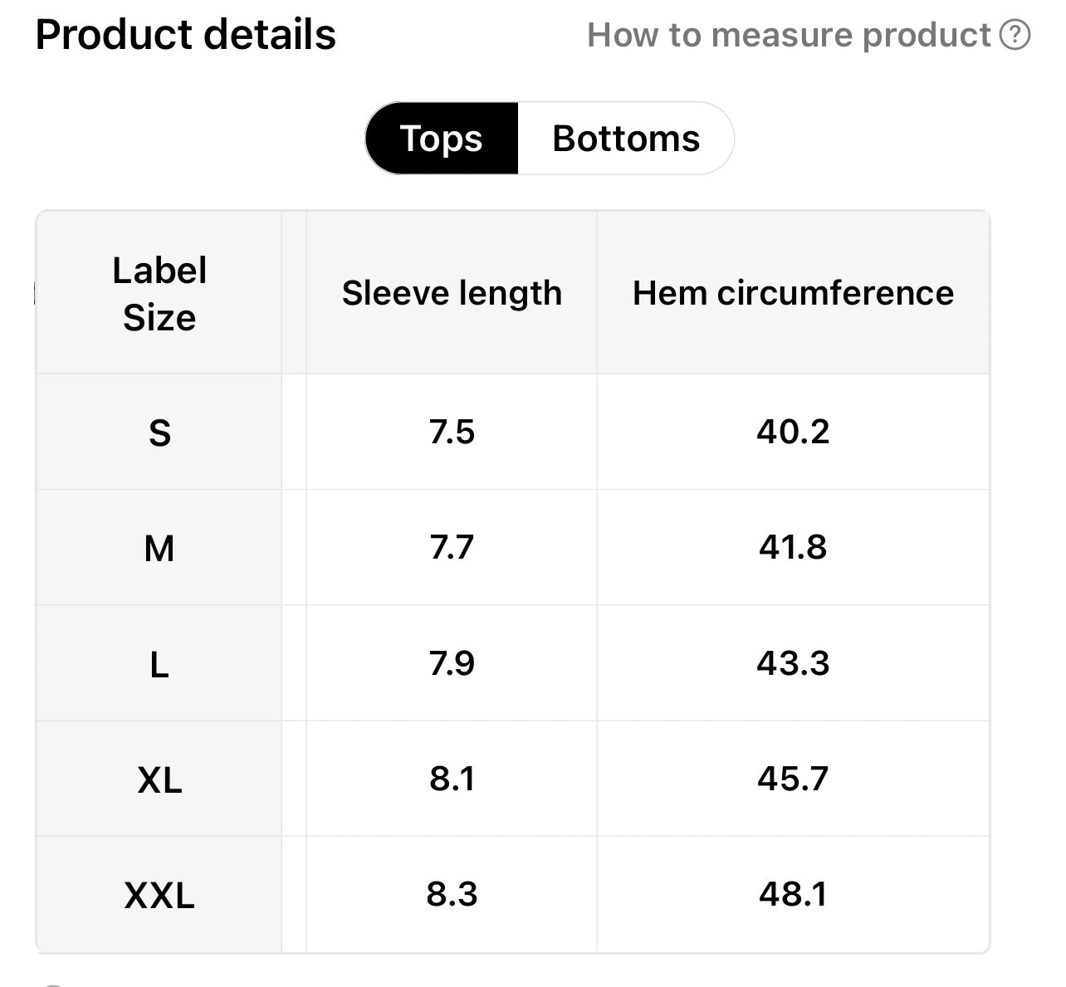Click the 43.3 hem circumference cell

click(x=793, y=663)
